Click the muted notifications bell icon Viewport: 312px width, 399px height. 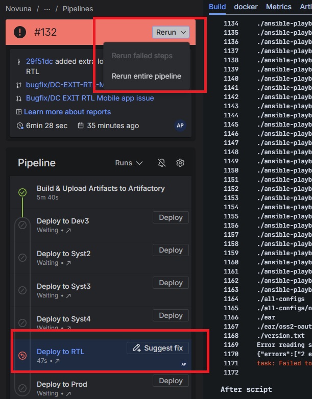point(162,163)
